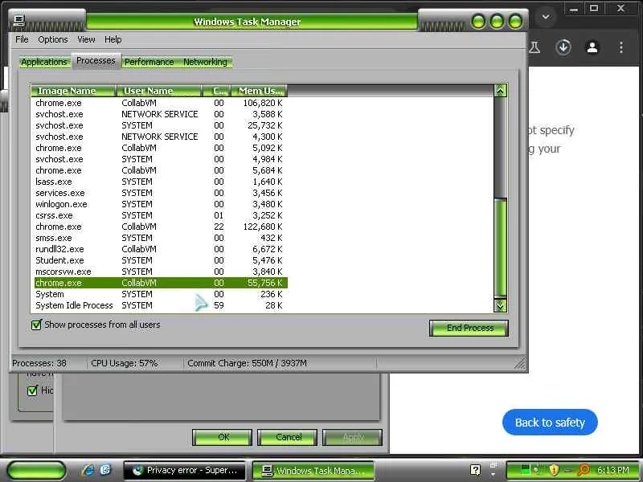Click the process list scroll down arrow

point(500,305)
